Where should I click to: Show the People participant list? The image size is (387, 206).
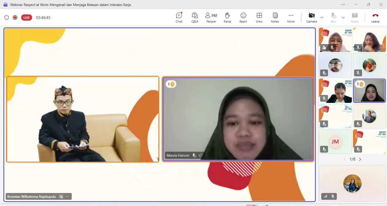coord(211,18)
